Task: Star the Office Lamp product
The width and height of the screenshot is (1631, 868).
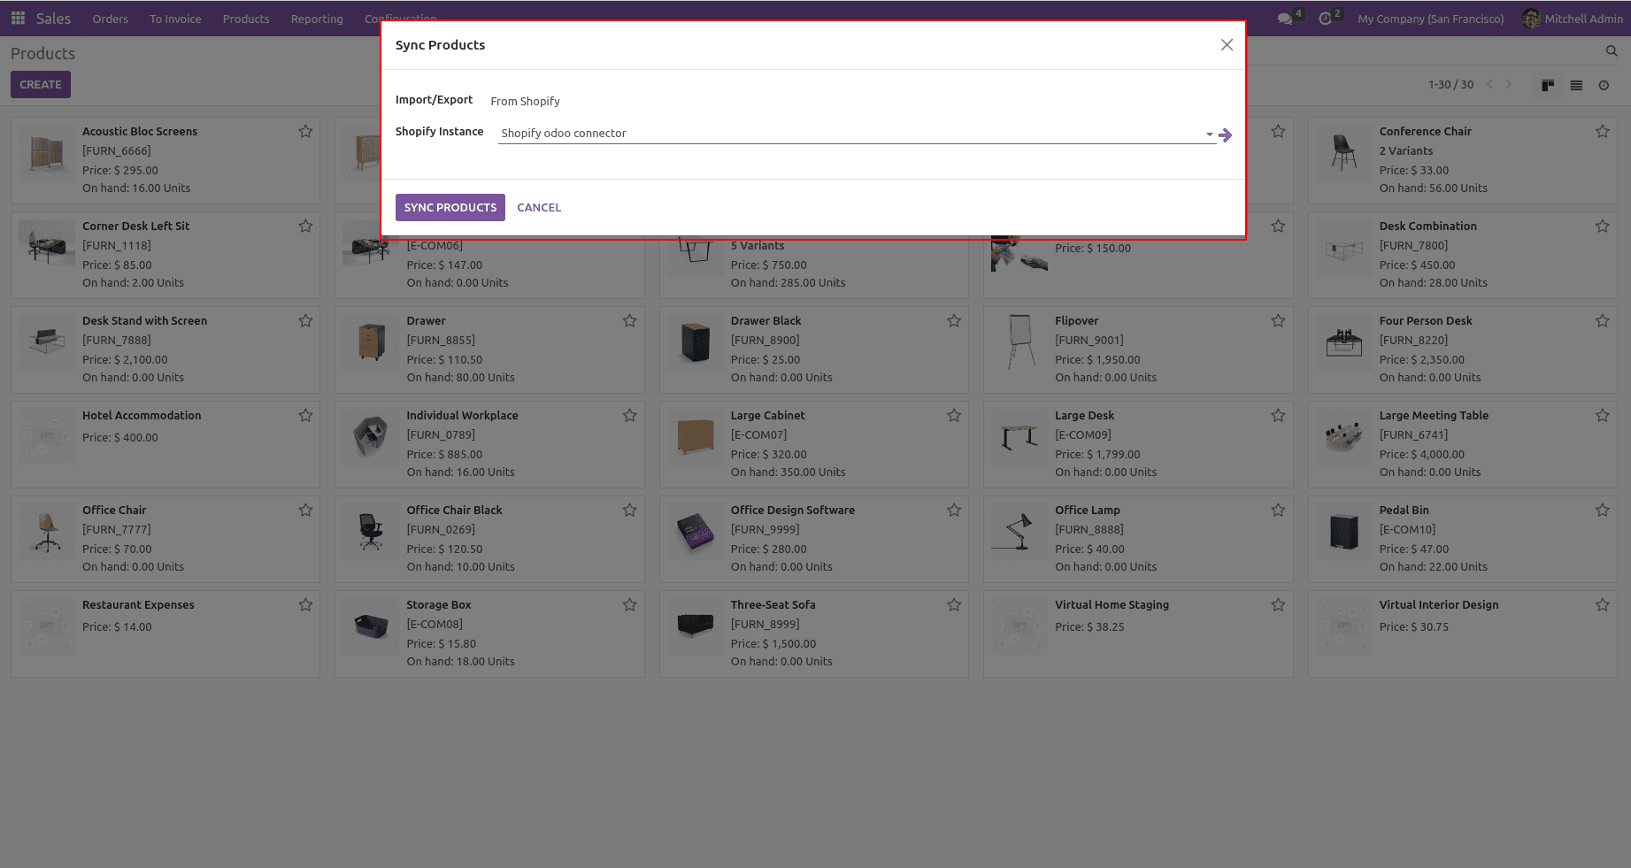Action: (x=1278, y=510)
